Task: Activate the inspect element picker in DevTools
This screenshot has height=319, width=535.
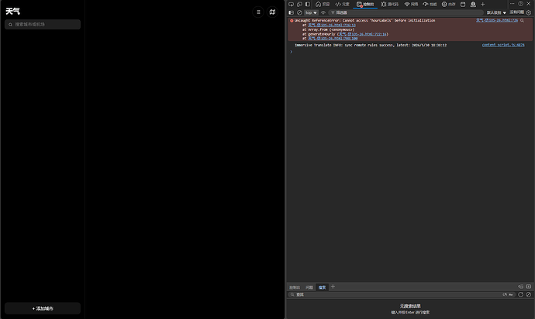Action: point(291,4)
